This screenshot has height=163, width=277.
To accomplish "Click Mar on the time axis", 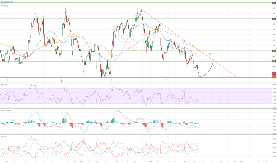I will tap(185, 162).
